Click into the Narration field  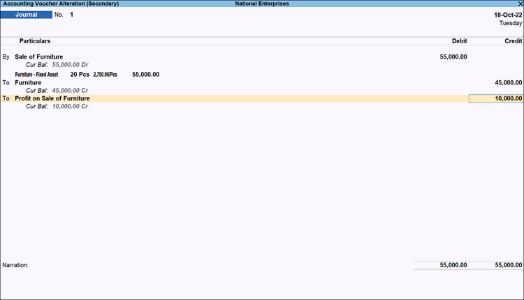pyautogui.click(x=210, y=265)
